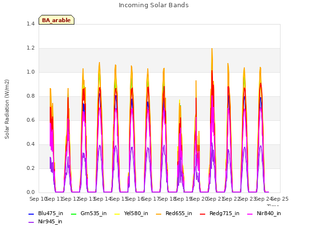Viewport: 309px width, 231px height.
Task: Click the Redg715_in red legend swatch
Action: (x=203, y=214)
